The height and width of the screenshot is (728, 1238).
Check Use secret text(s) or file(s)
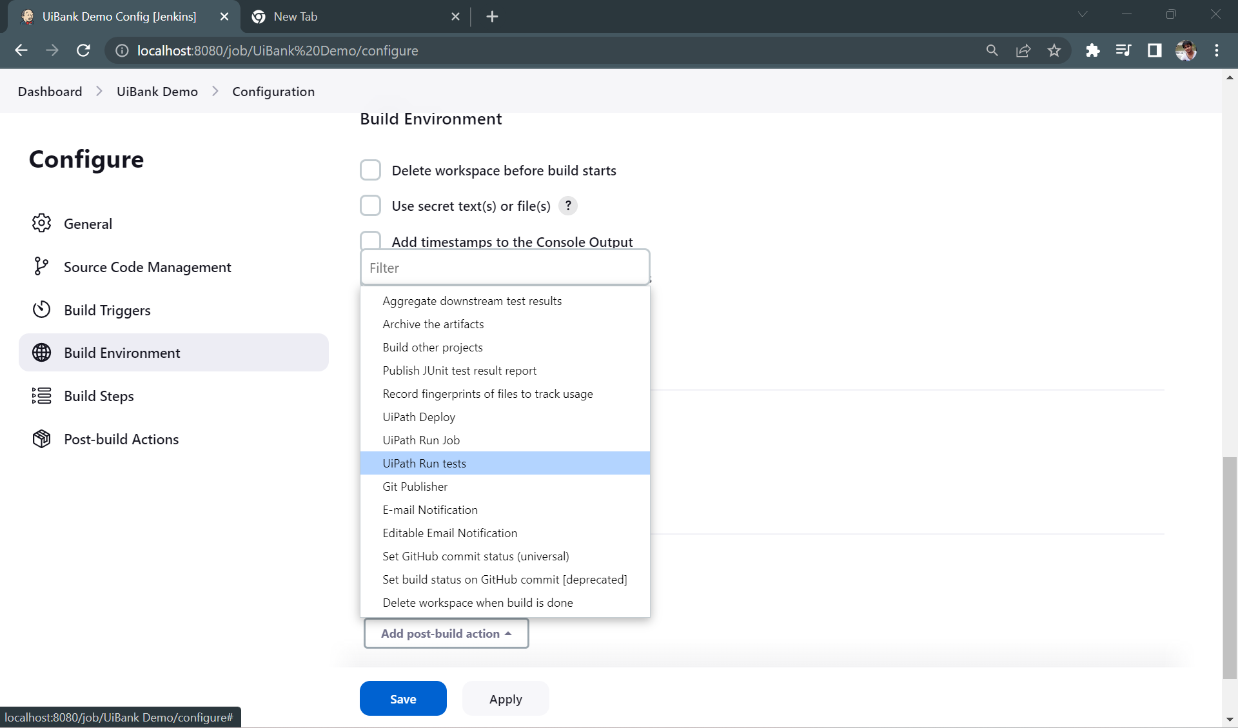(370, 206)
